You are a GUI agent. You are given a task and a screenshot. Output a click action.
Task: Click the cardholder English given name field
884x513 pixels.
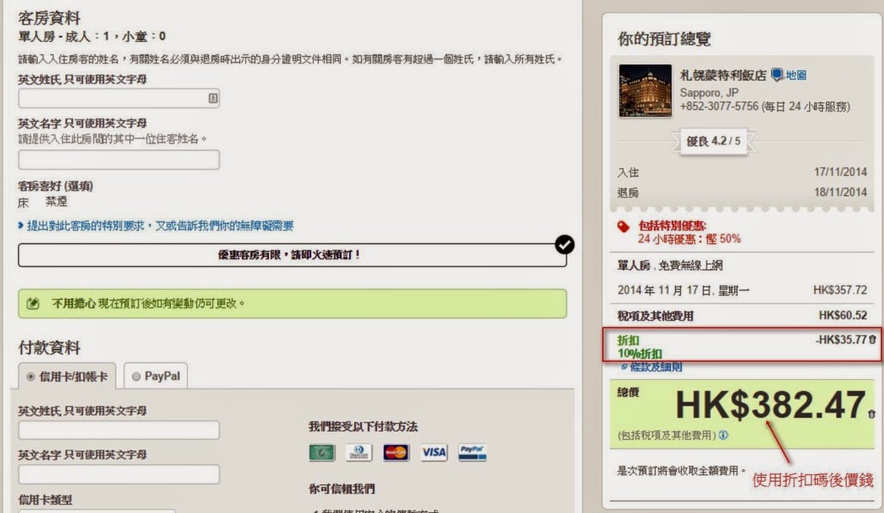[119, 474]
